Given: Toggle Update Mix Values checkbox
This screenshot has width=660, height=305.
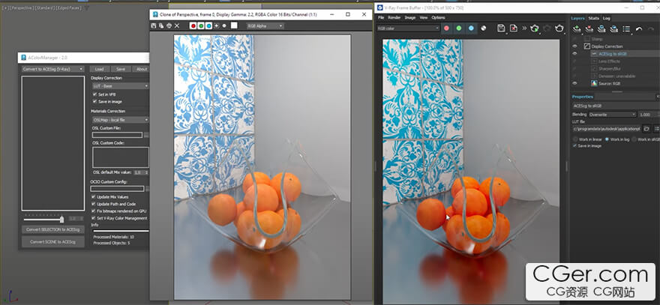Looking at the screenshot, I should coord(94,197).
